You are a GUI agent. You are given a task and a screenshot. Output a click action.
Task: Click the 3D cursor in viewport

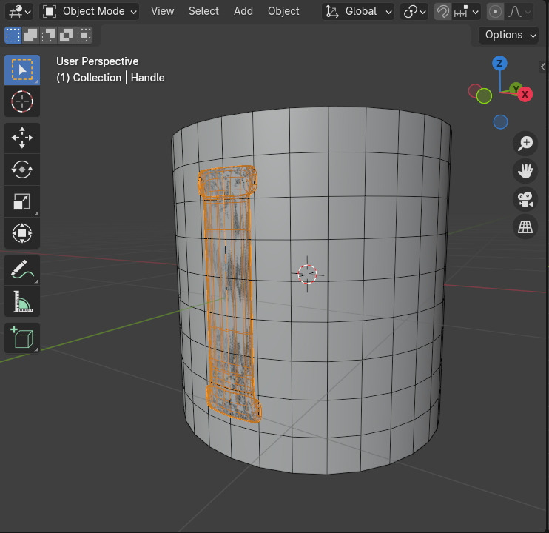tap(307, 274)
